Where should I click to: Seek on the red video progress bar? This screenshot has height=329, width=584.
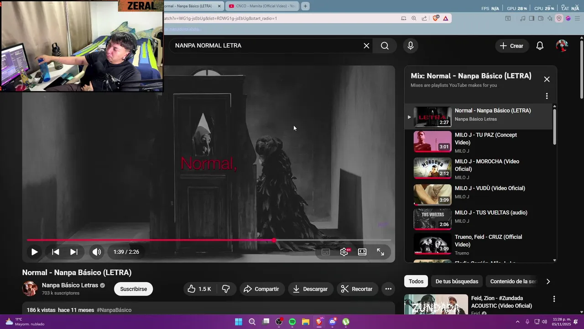tap(209, 240)
